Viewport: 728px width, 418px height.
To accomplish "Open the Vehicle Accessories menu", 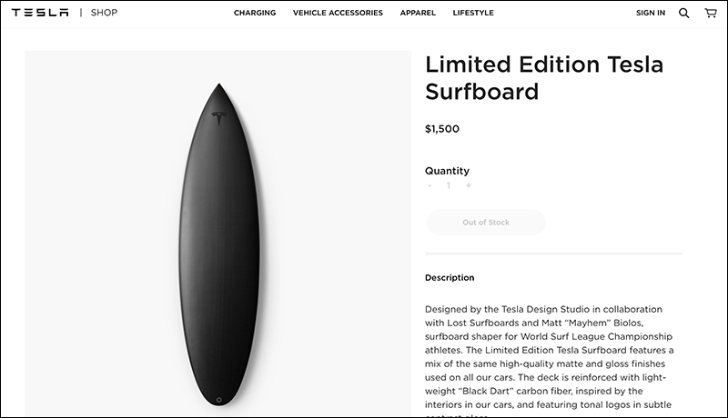I will coord(338,13).
